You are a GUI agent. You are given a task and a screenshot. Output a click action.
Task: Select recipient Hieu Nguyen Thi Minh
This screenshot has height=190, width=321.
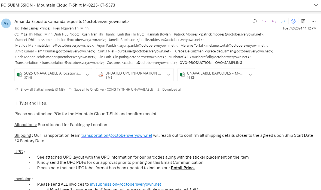pyautogui.click(x=71, y=28)
